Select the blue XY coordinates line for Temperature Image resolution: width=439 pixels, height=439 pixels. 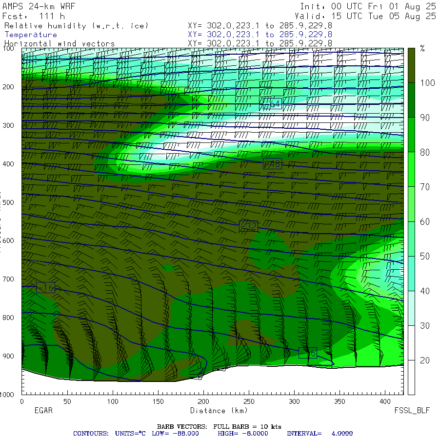[260, 35]
